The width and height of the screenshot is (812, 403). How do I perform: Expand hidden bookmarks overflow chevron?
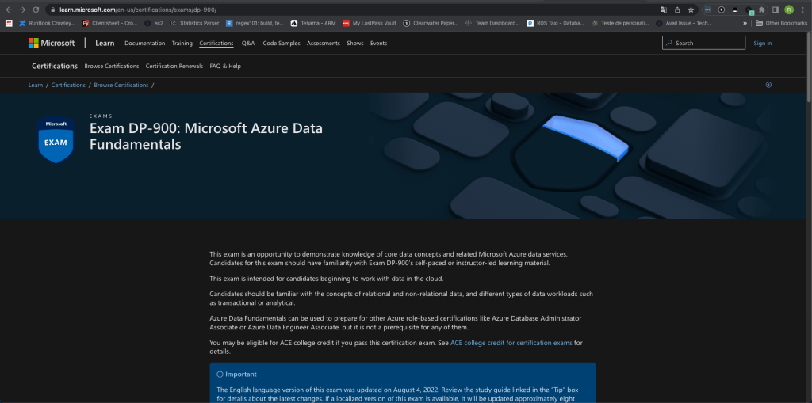745,23
